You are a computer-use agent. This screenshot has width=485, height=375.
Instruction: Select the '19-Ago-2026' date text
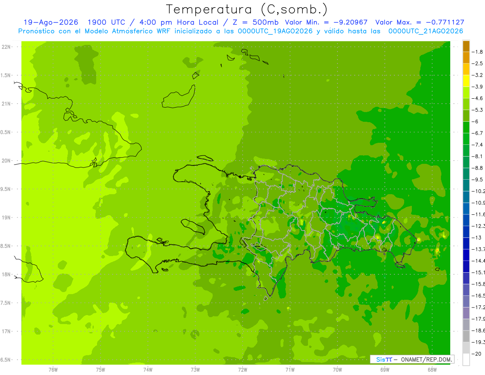point(51,22)
